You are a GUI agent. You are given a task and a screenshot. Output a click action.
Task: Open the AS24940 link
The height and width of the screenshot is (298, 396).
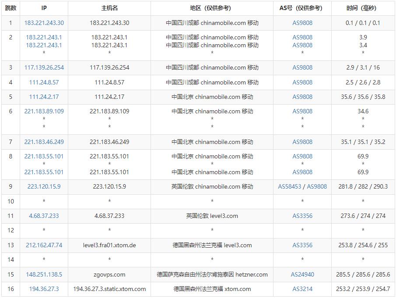pos(302,274)
